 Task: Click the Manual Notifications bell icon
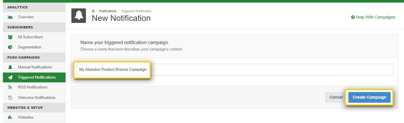point(10,67)
